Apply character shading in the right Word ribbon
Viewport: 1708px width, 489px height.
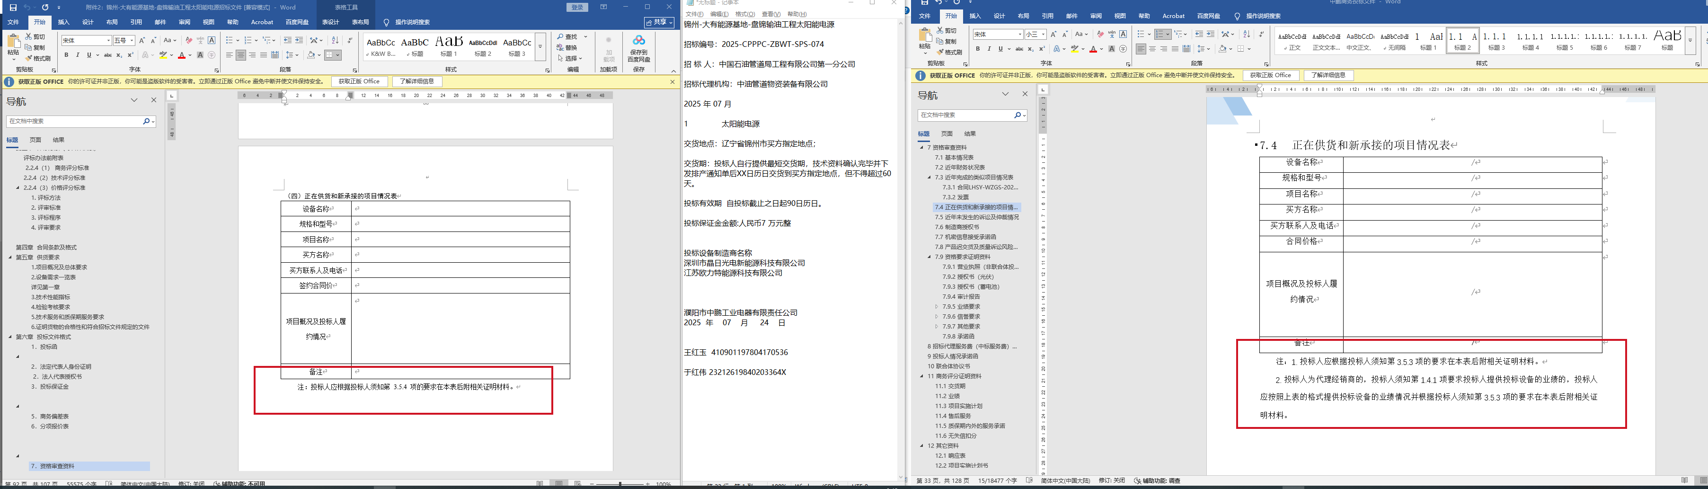tap(1112, 49)
